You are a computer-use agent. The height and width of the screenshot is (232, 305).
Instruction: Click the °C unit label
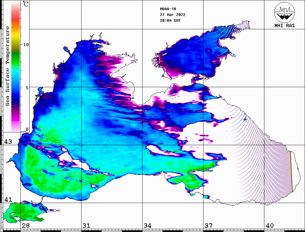point(26,4)
